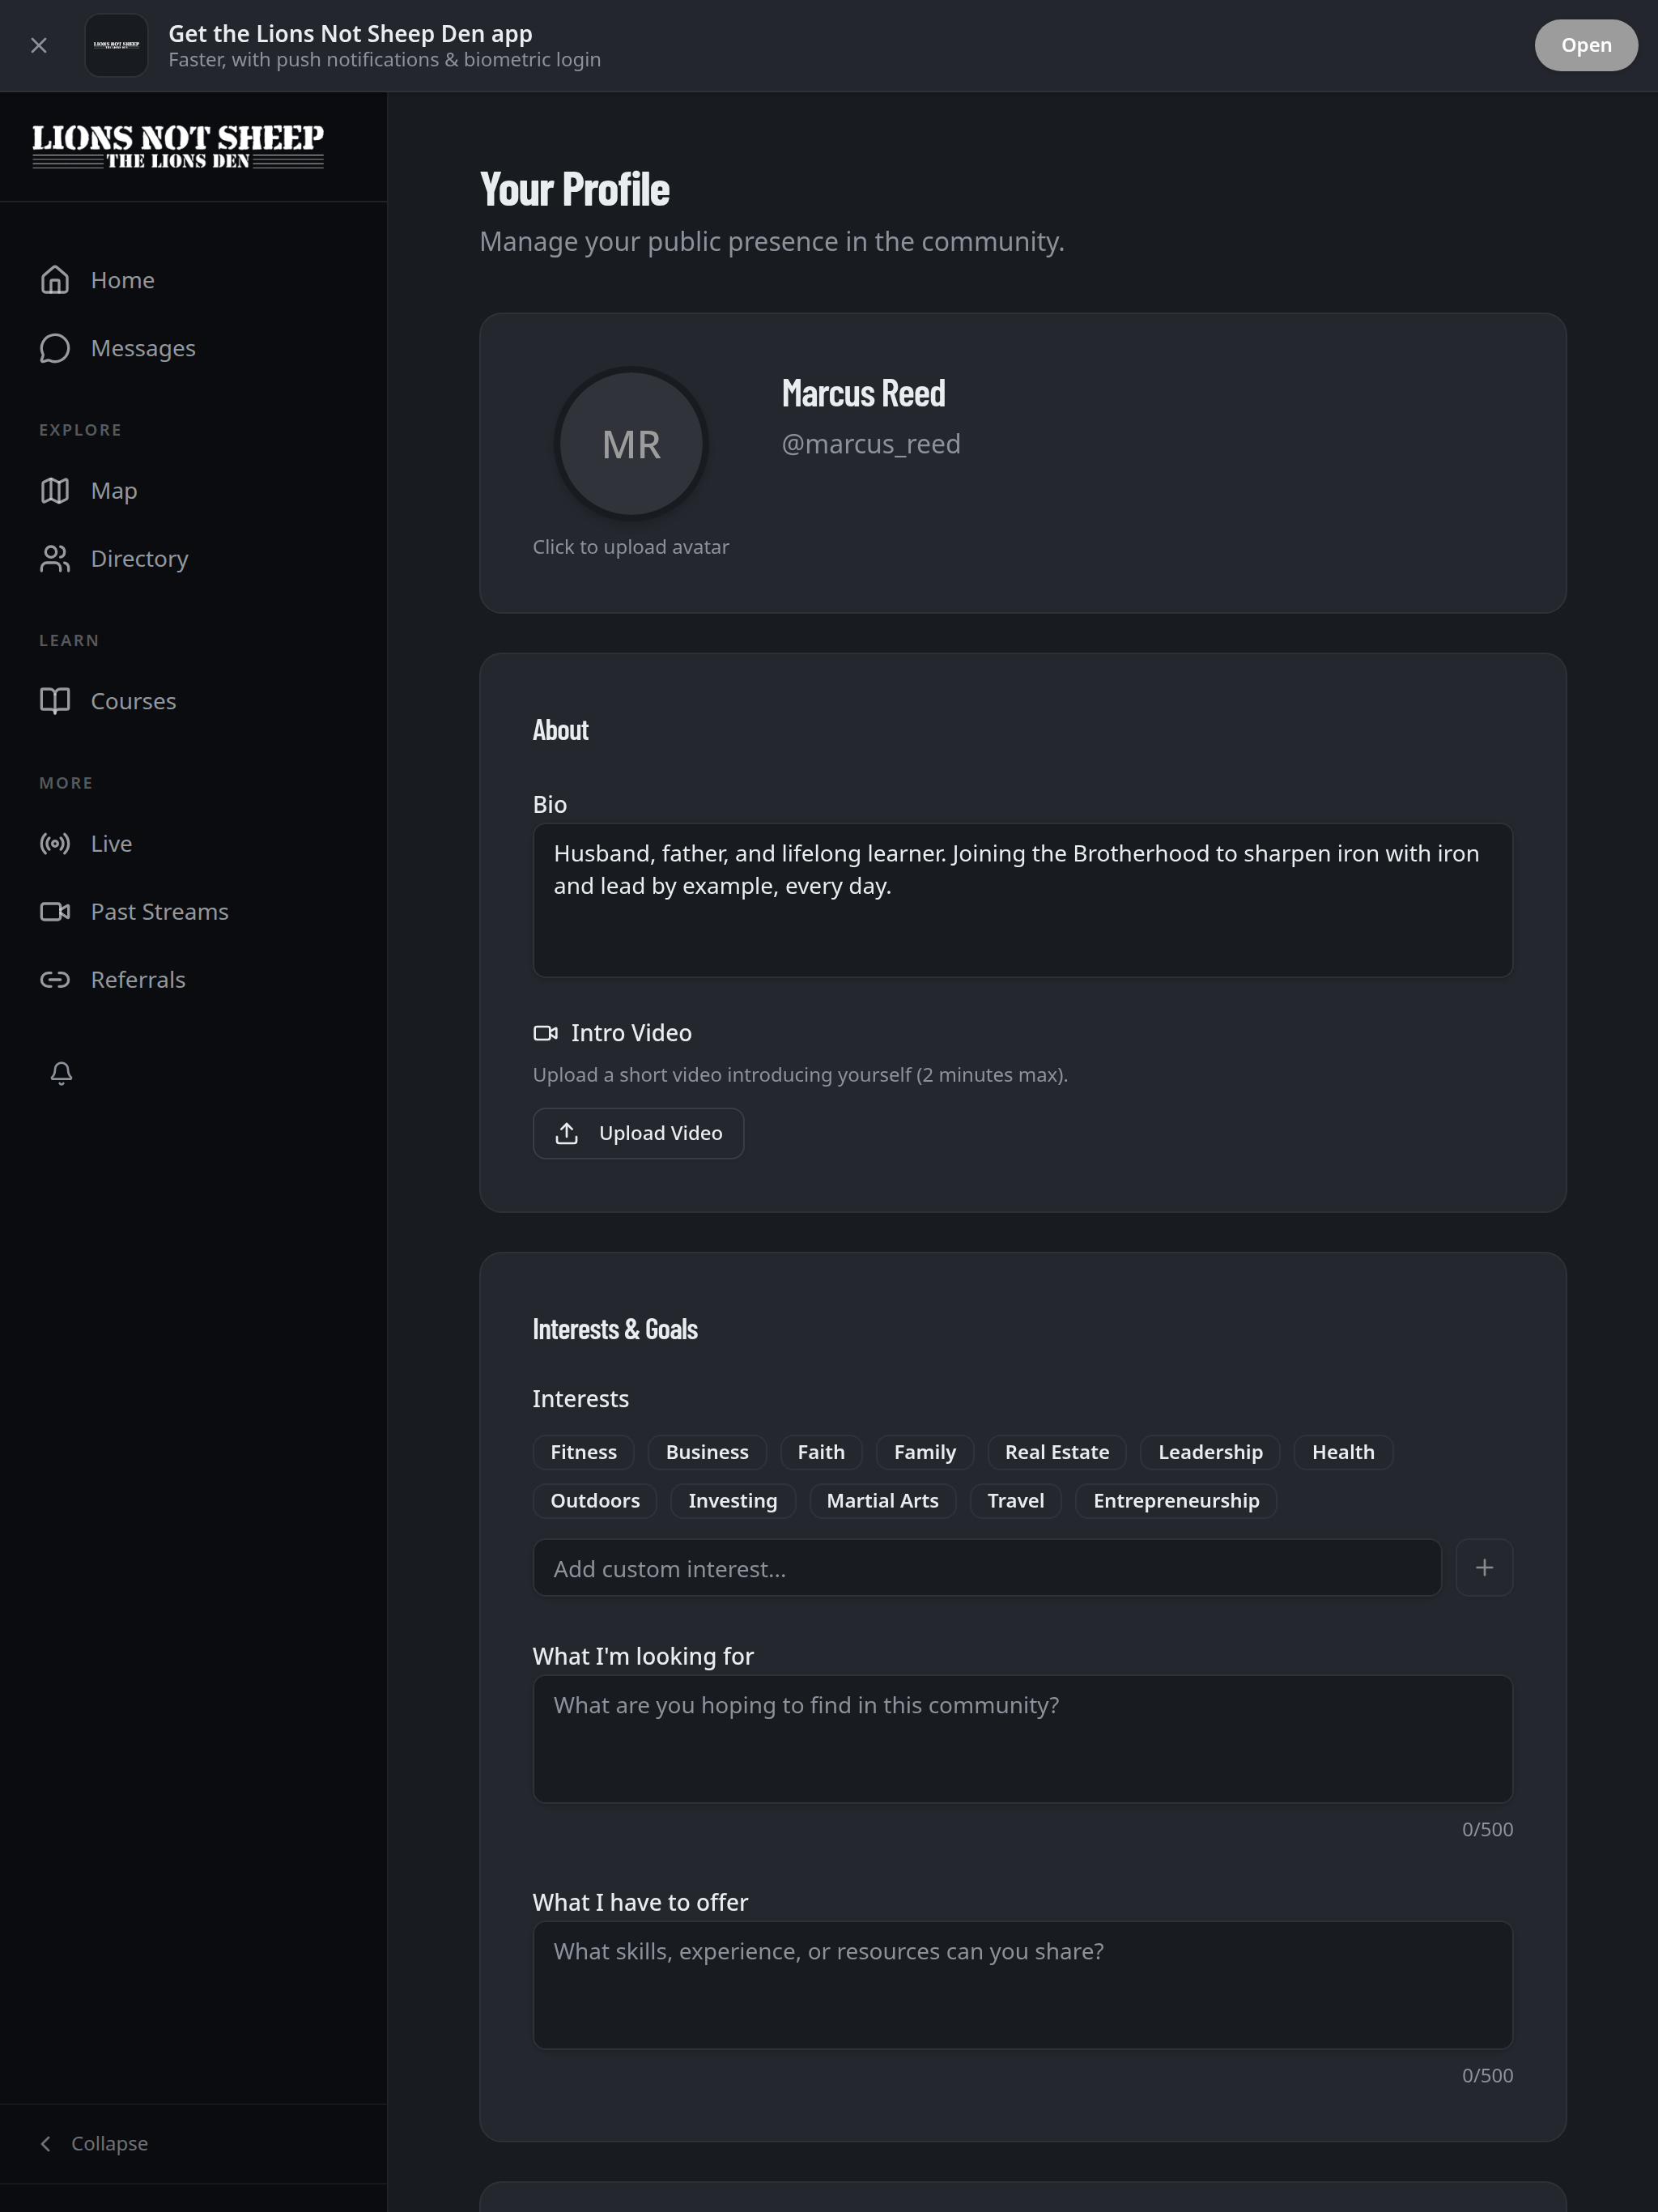The image size is (1658, 2212).
Task: Open notifications bell icon
Action: pyautogui.click(x=61, y=1073)
